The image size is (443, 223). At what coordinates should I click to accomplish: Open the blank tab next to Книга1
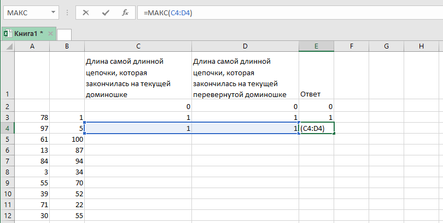(x=64, y=34)
